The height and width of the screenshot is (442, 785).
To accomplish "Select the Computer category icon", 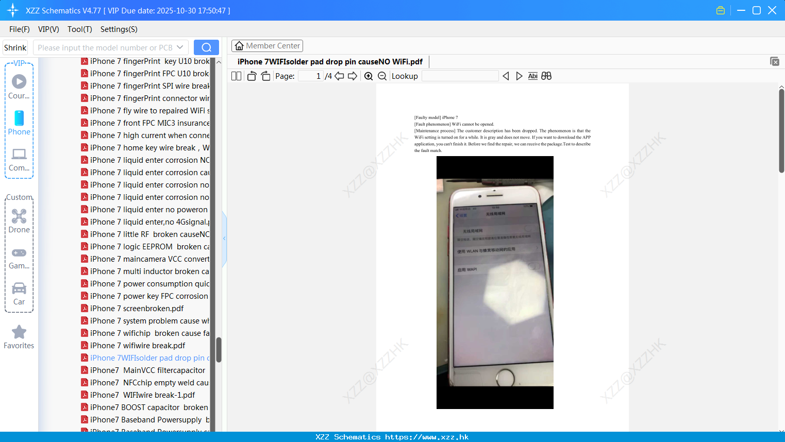I will [x=19, y=159].
